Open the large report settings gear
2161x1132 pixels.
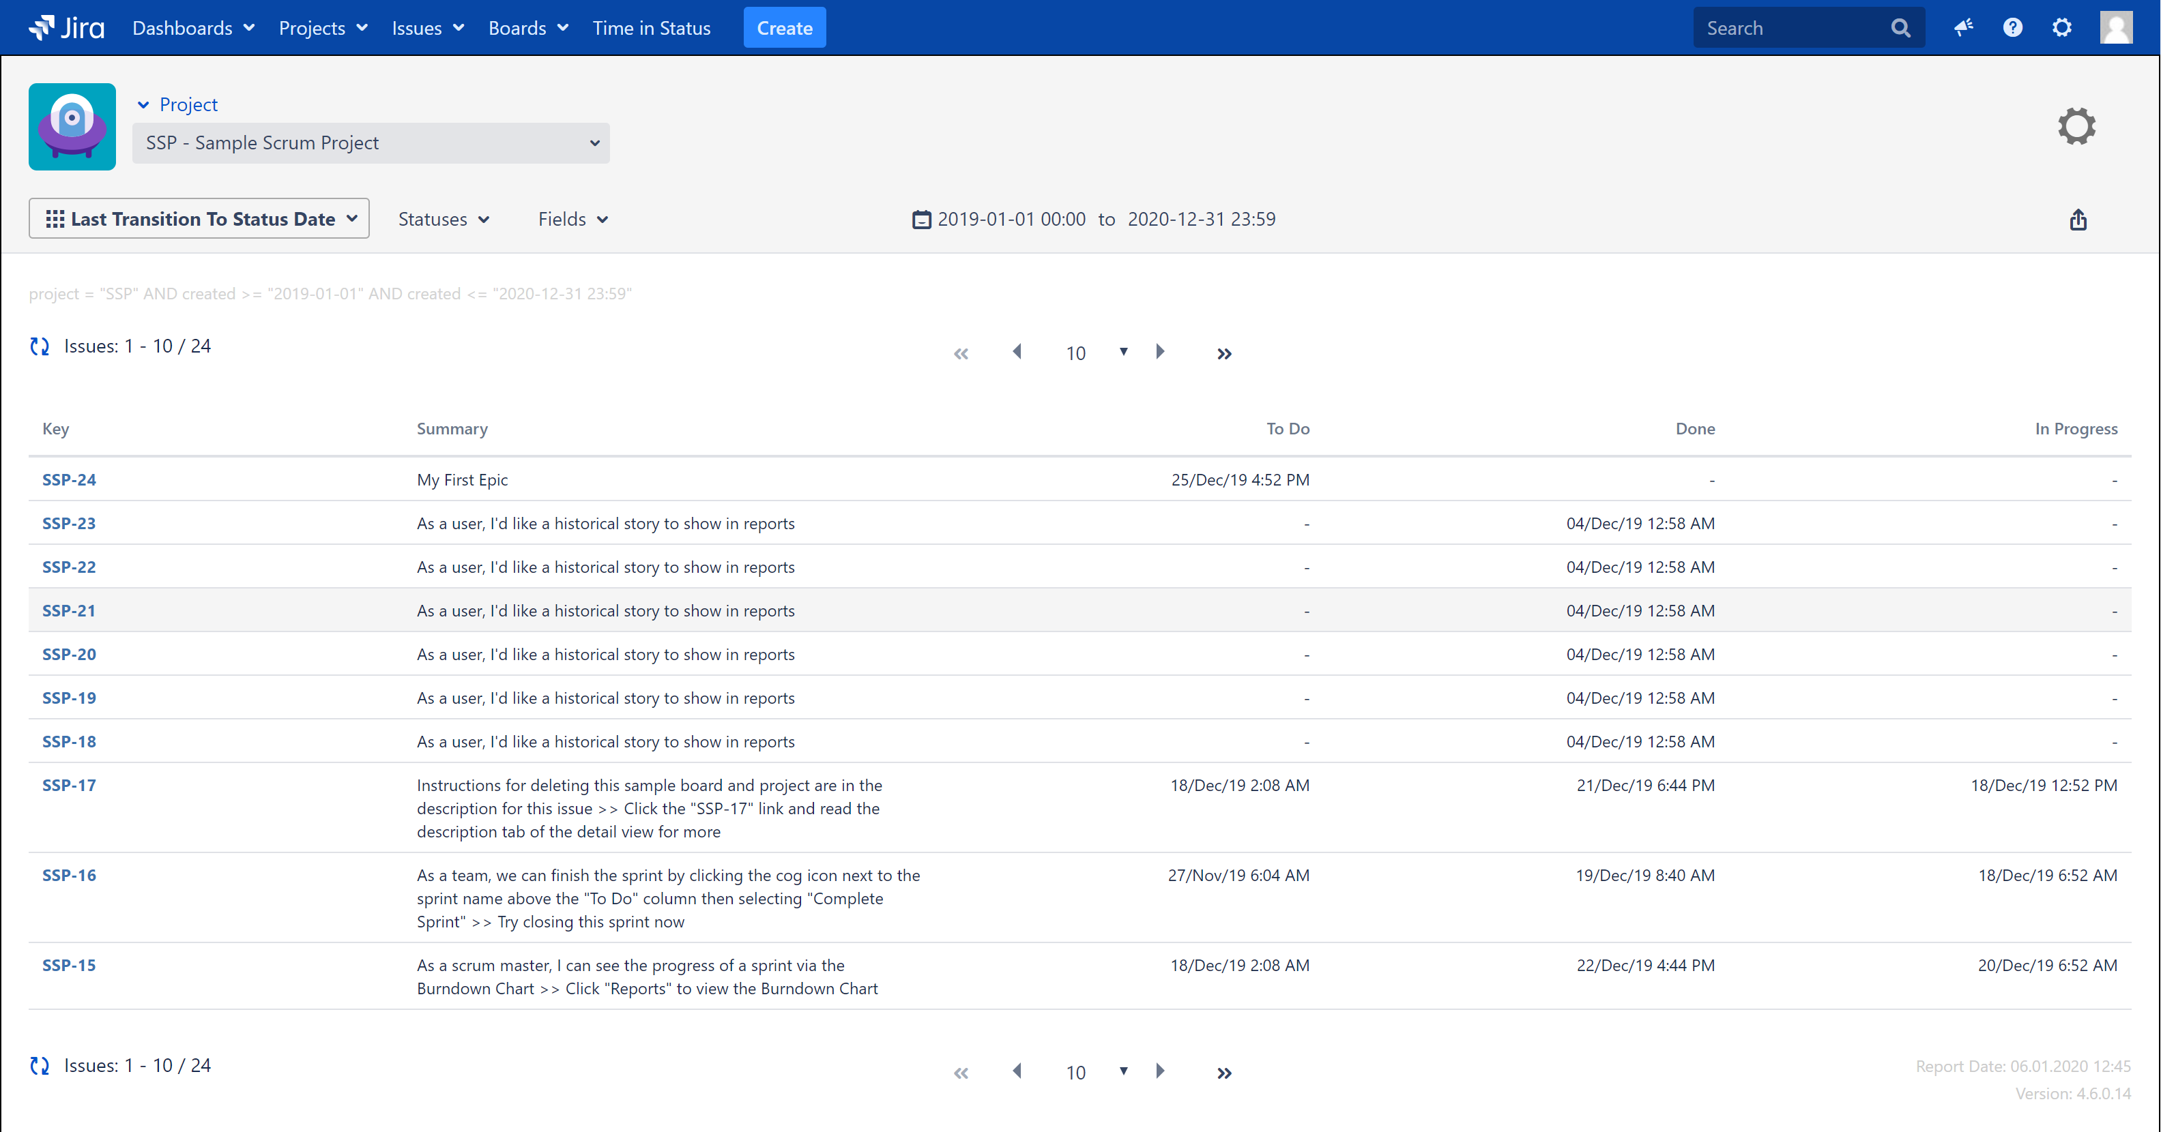tap(2076, 127)
